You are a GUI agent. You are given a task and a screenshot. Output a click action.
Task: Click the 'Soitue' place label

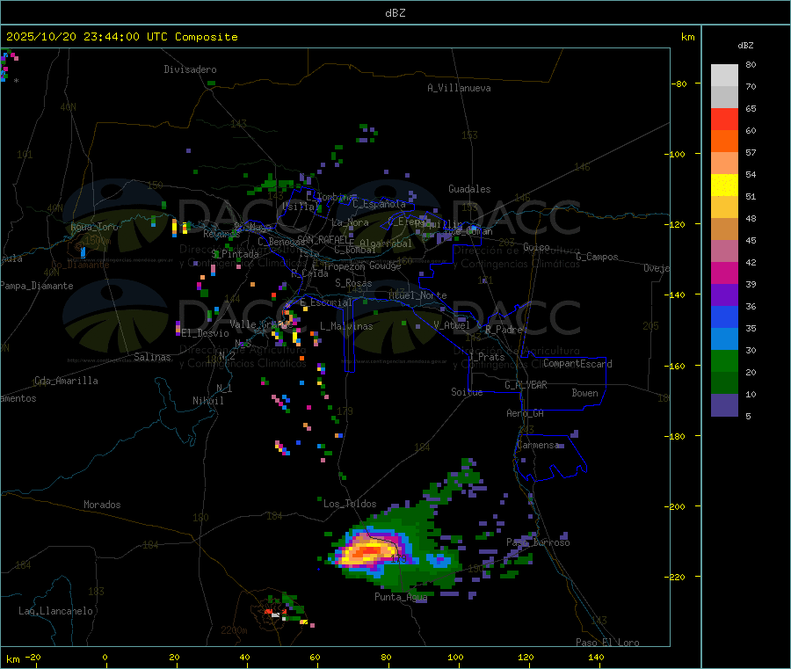[x=467, y=392]
